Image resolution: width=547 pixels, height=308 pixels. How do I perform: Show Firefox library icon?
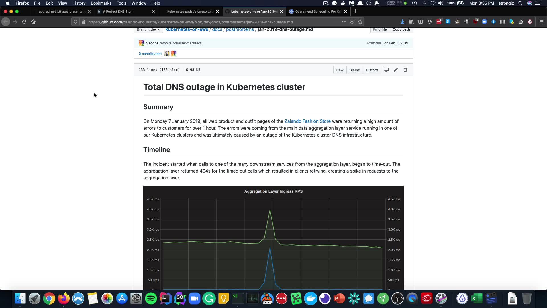(411, 22)
